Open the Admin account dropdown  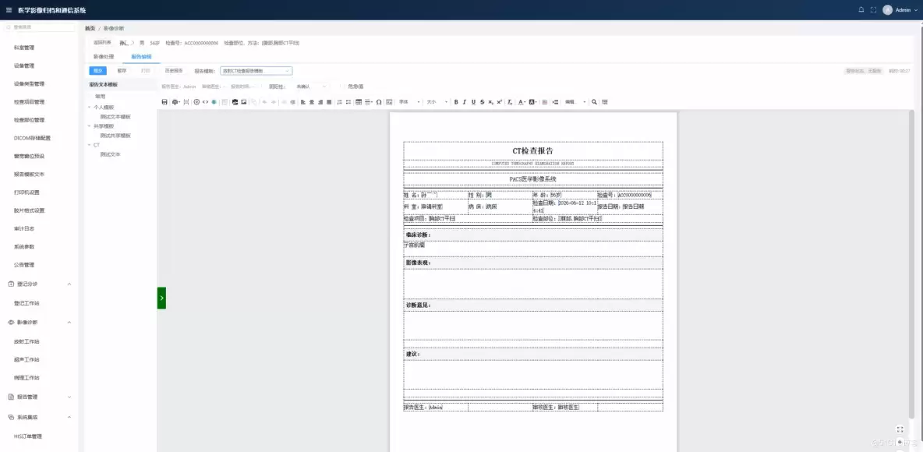(907, 9)
